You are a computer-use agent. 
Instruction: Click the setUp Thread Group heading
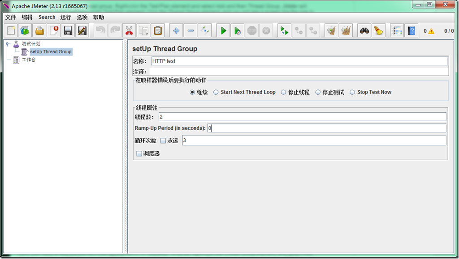[165, 49]
